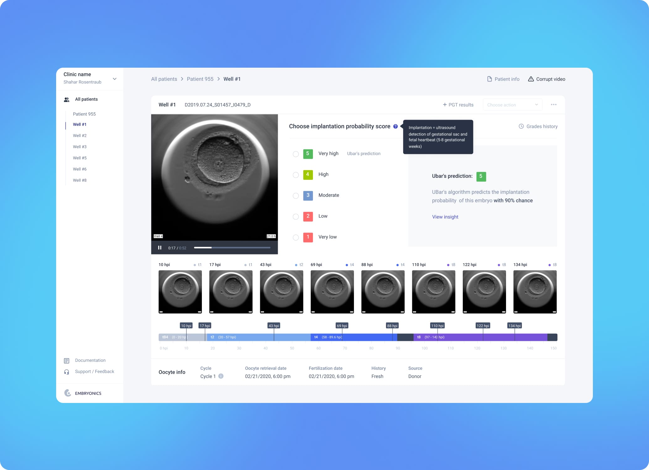Select Well #1 in the sidebar
Image resolution: width=649 pixels, height=470 pixels.
[x=80, y=124]
